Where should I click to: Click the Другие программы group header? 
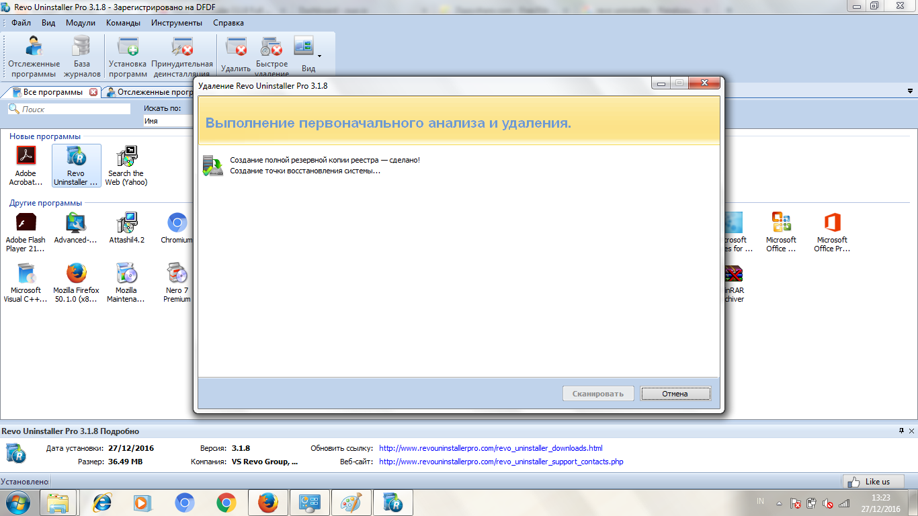point(46,202)
